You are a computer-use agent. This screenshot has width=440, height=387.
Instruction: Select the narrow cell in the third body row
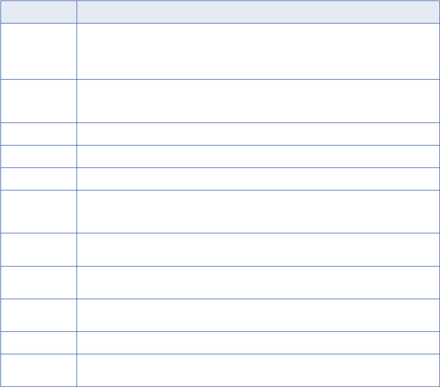(38, 134)
